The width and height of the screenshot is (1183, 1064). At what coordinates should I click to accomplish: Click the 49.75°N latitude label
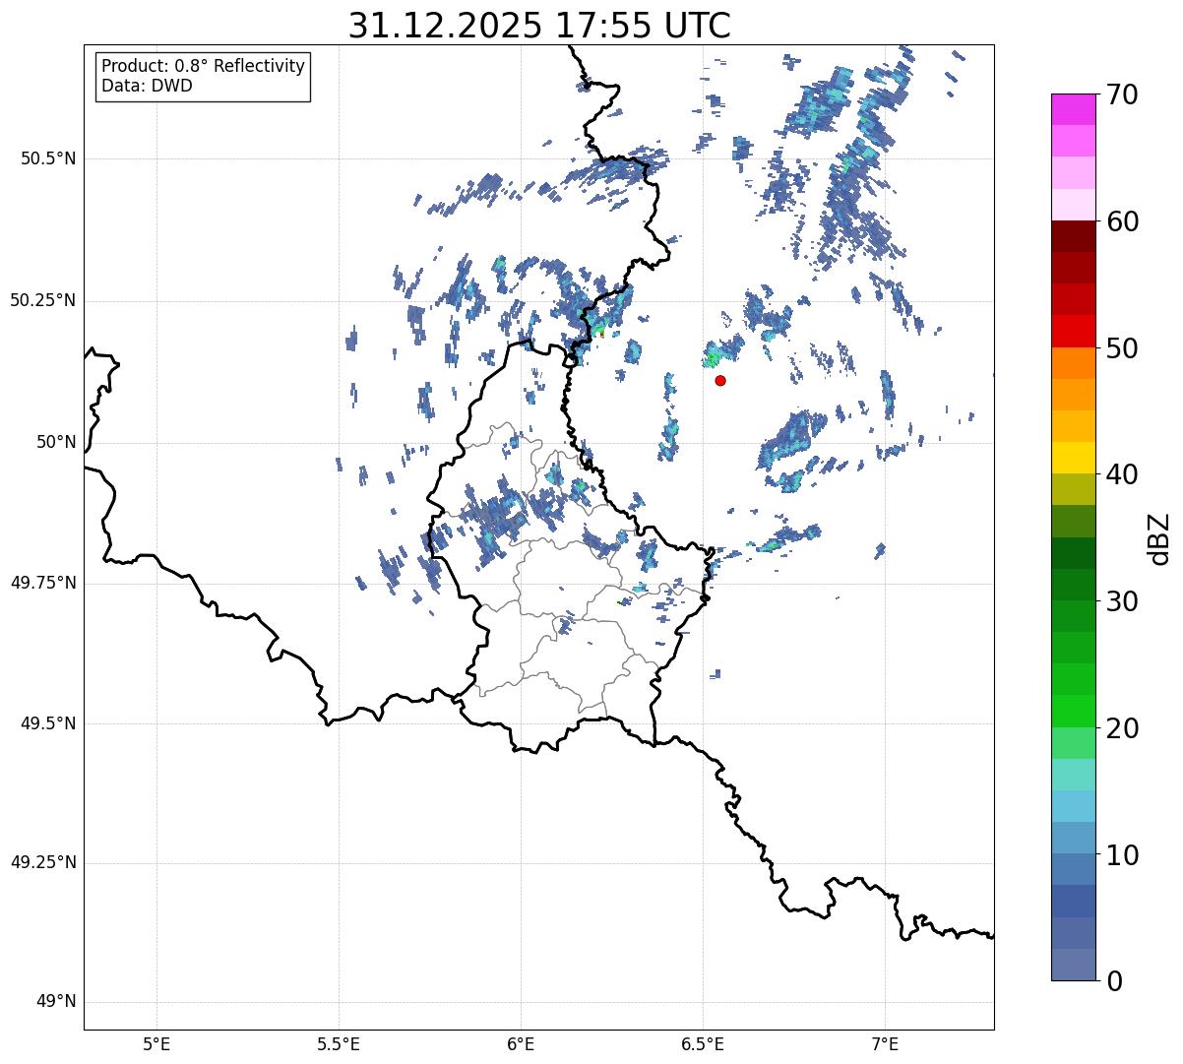(x=43, y=583)
